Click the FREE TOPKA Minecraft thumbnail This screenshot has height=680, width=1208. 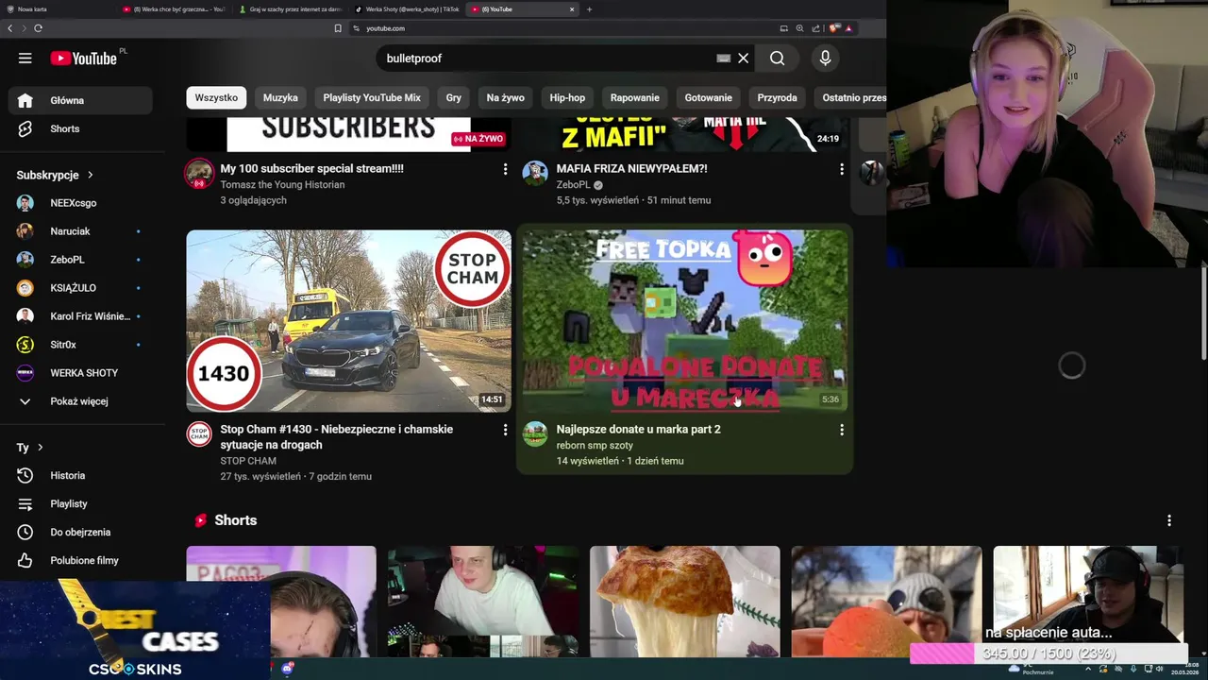pos(685,321)
